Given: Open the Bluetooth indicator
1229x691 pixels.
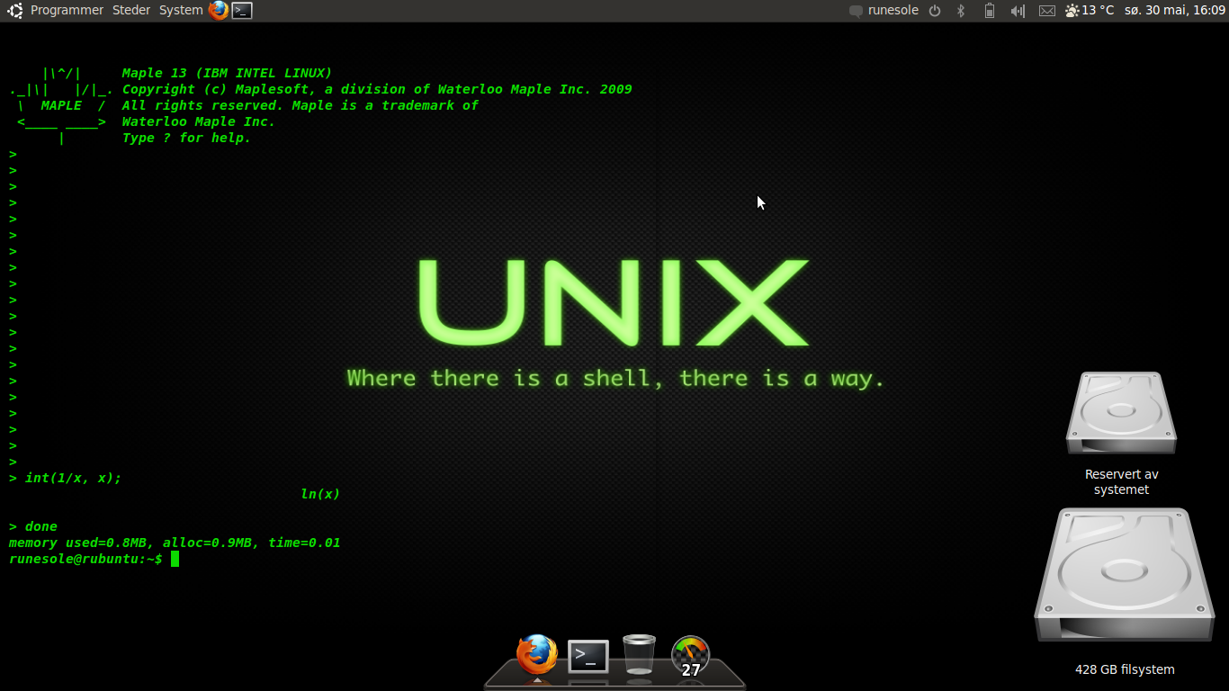Looking at the screenshot, I should point(961,11).
